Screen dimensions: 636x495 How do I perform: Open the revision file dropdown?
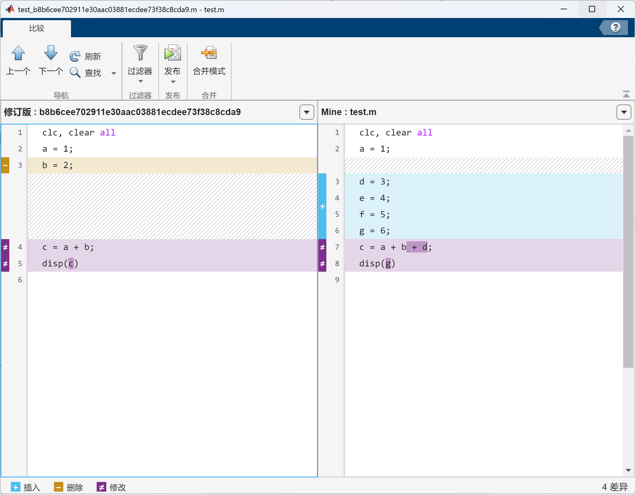click(306, 112)
